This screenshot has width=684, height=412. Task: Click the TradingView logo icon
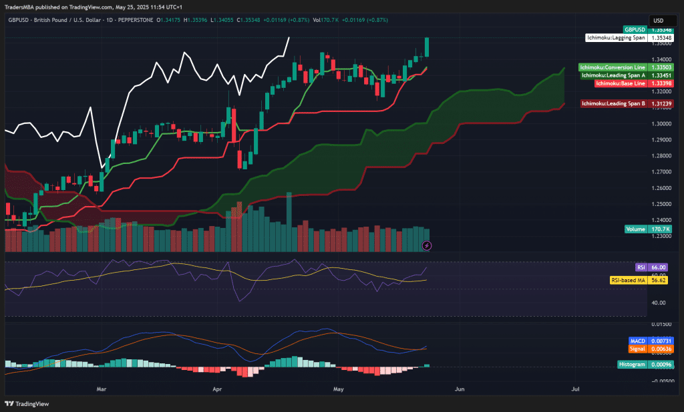pos(9,403)
